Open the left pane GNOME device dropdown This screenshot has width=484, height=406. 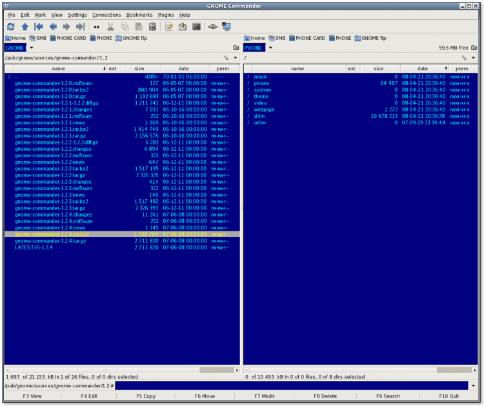[30, 48]
